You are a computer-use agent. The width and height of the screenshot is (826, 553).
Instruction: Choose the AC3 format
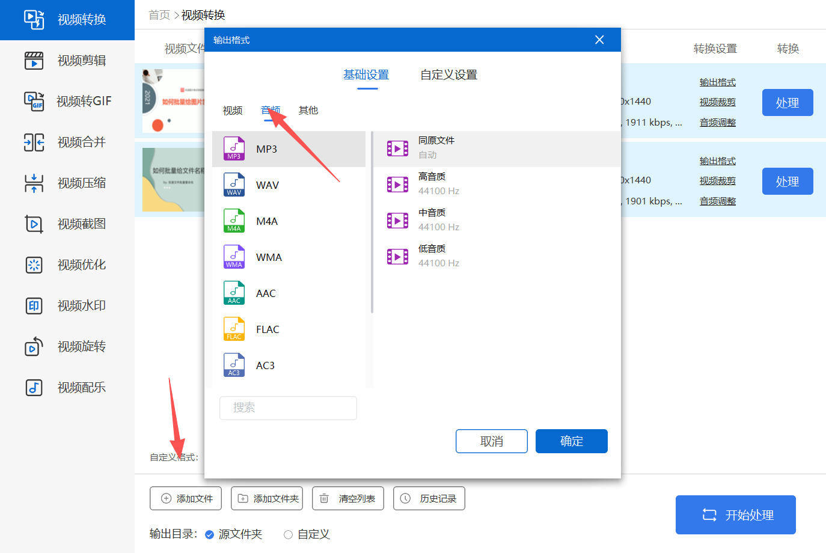(289, 365)
